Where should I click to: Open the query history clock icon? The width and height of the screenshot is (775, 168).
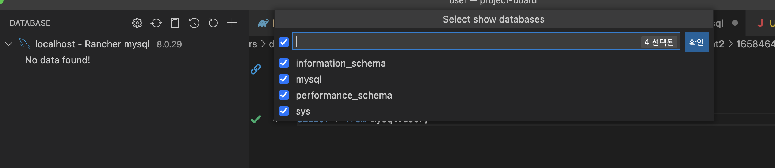click(194, 23)
